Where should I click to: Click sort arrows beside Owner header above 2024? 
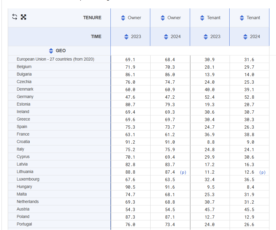click(x=163, y=18)
